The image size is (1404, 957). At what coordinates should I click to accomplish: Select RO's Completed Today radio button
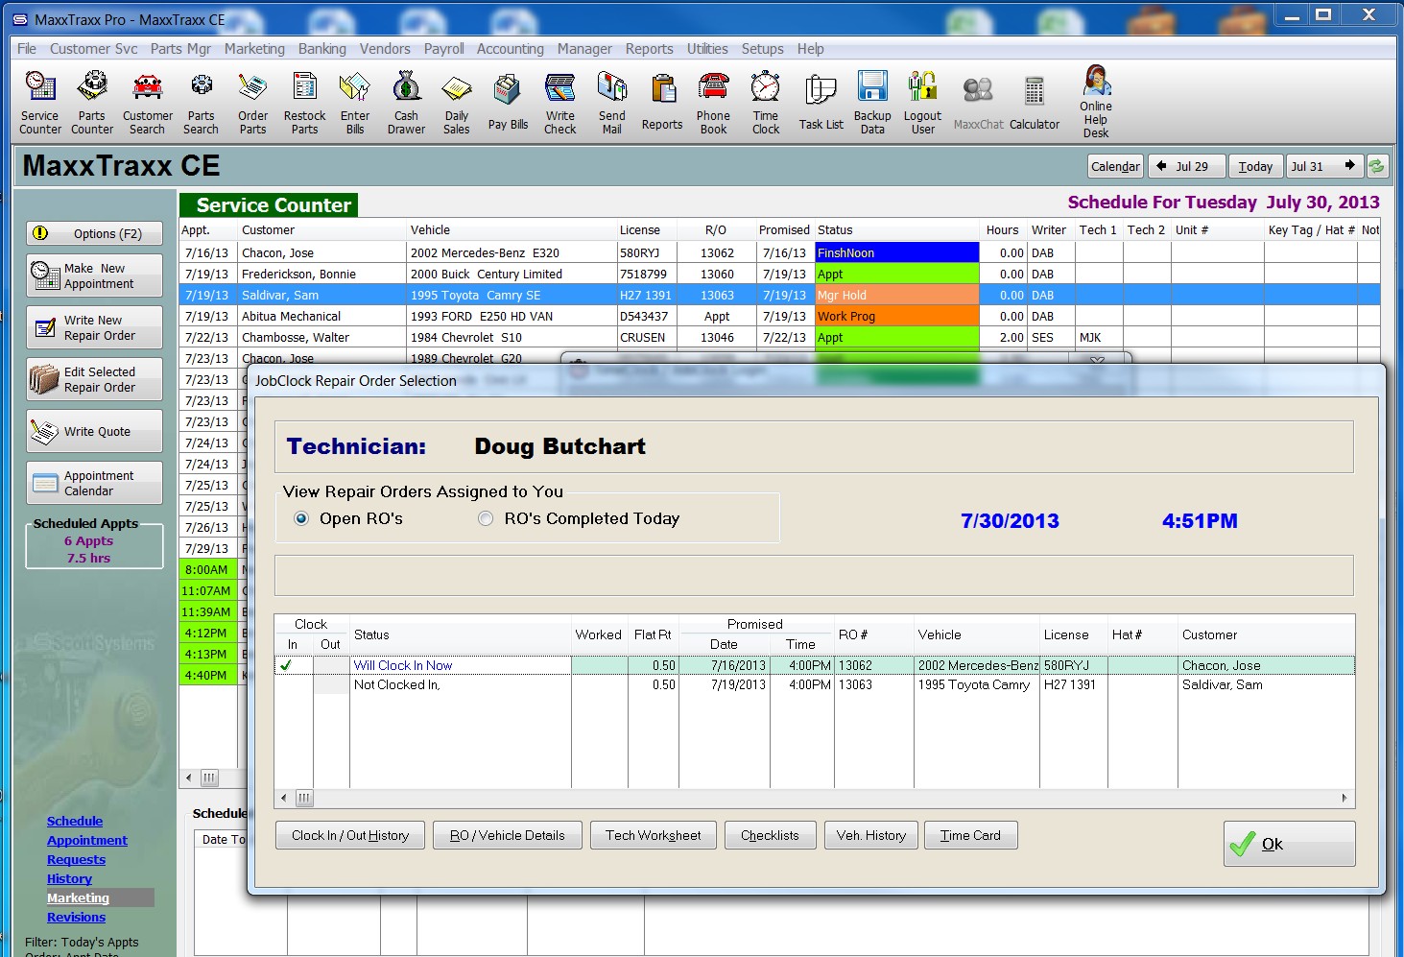(486, 518)
